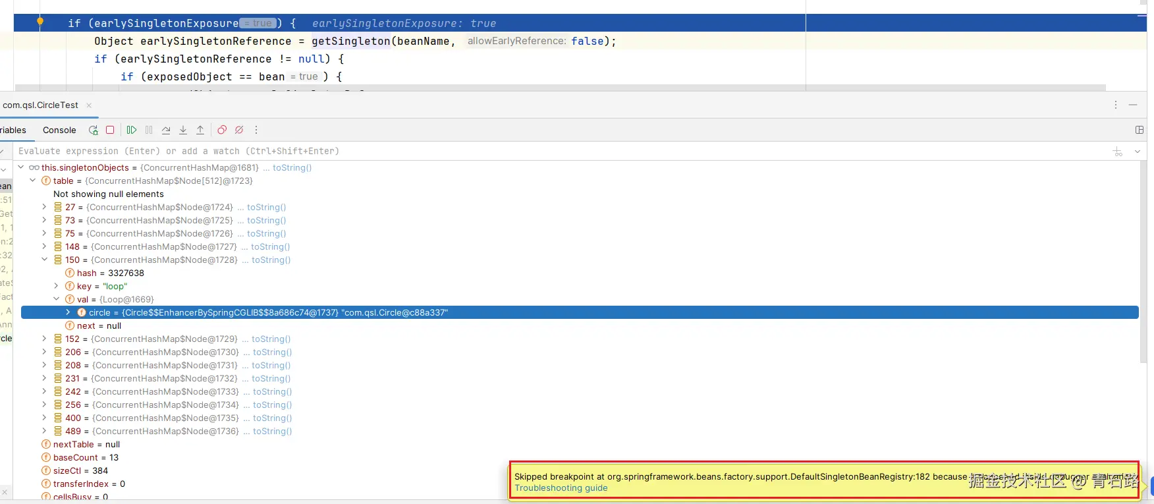
Task: Click toString() link on node 27
Action: [267, 208]
